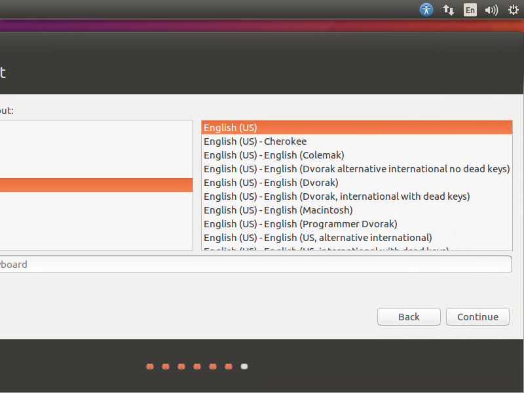Click the first orange progress dot
The image size is (524, 393).
pos(150,367)
